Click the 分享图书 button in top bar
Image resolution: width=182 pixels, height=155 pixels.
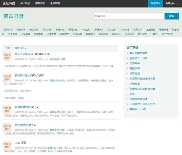pos(155,4)
